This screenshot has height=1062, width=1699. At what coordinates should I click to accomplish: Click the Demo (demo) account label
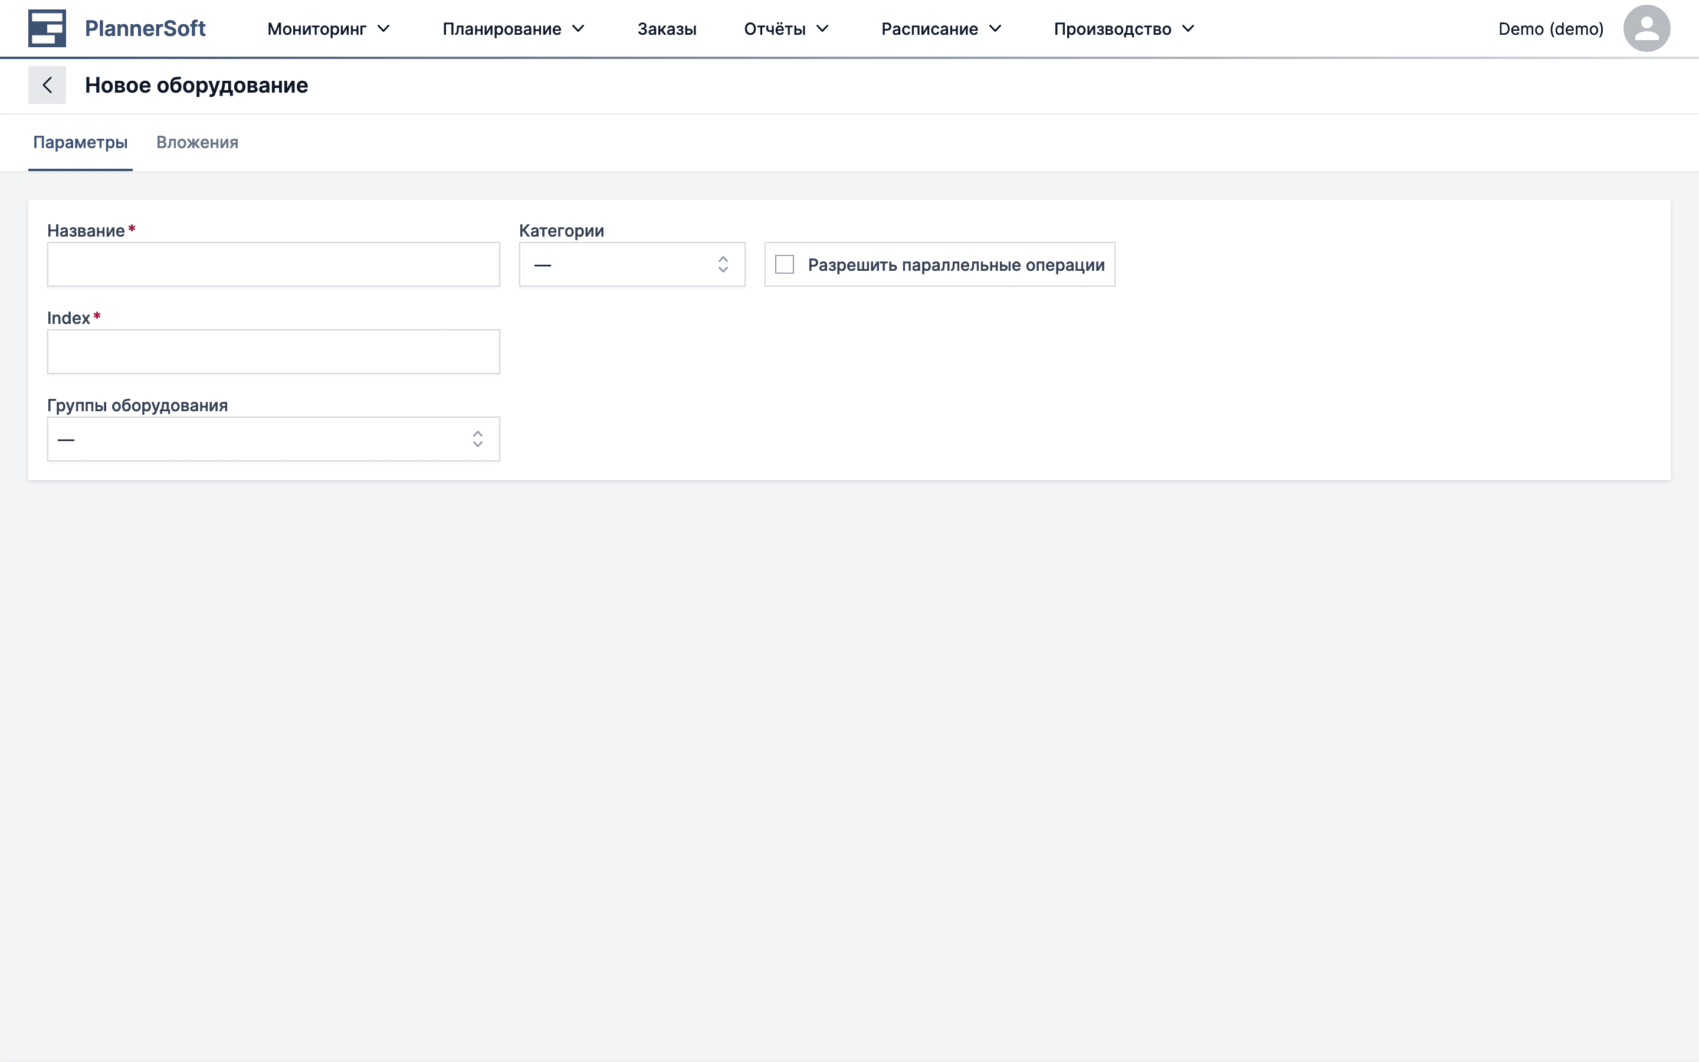(1550, 29)
